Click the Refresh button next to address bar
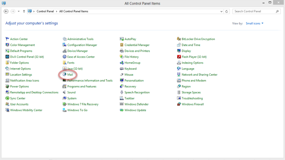The width and height of the screenshot is (285, 160). pyautogui.click(x=227, y=11)
